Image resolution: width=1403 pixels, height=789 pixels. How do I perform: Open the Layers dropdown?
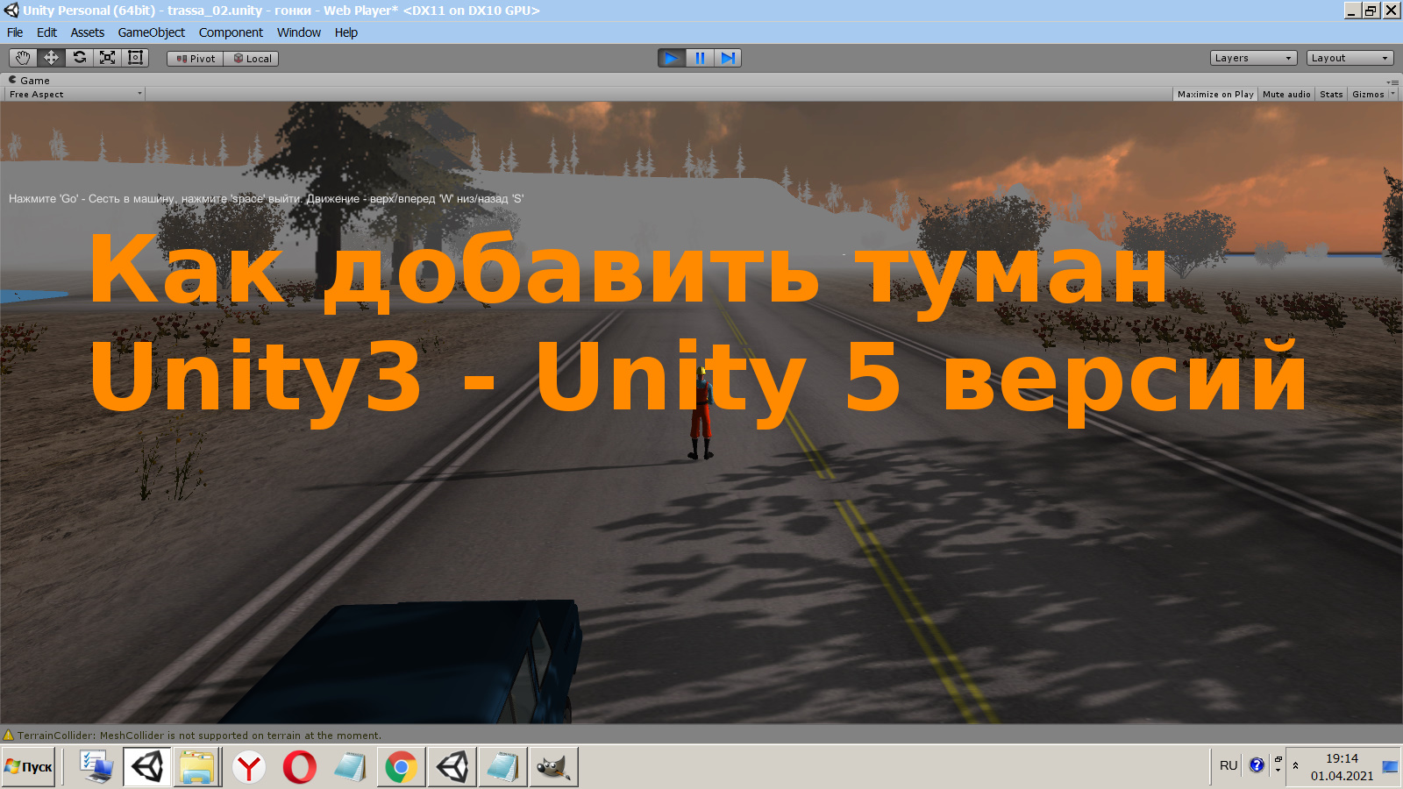[1252, 57]
